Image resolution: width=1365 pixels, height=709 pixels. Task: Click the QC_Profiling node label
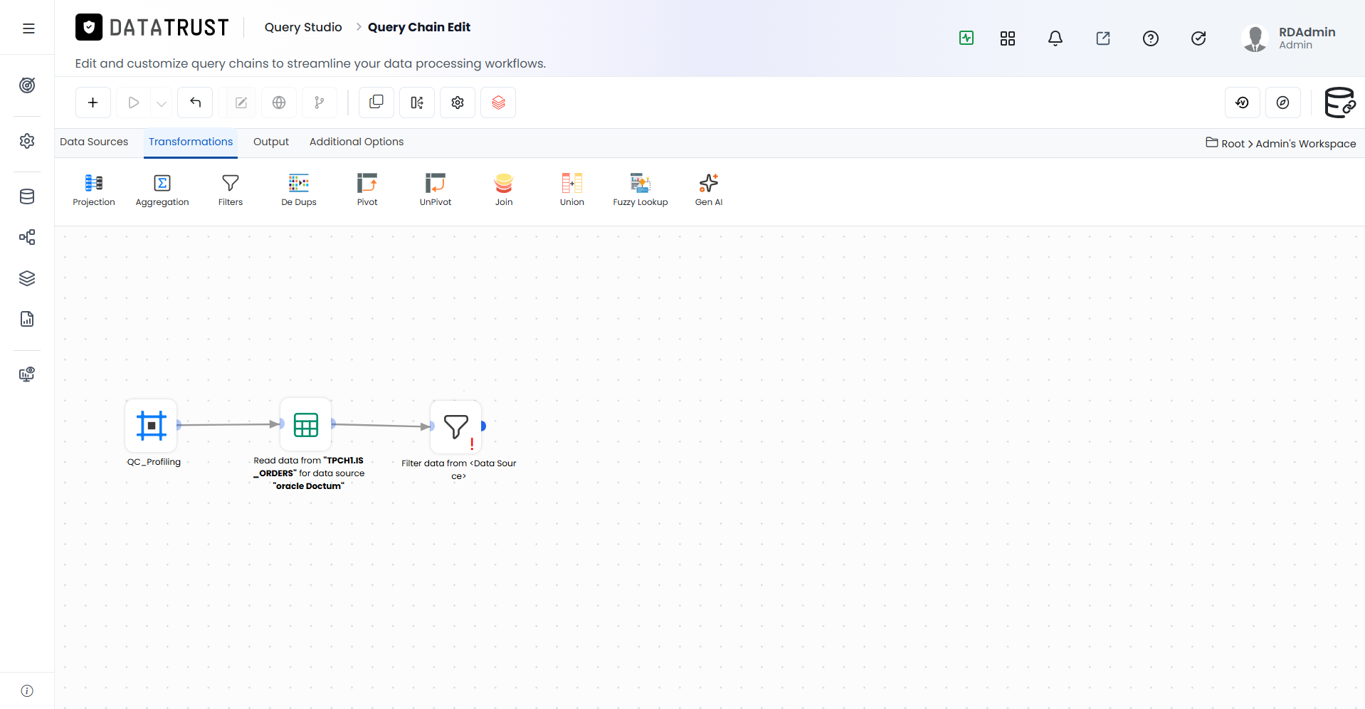pyautogui.click(x=154, y=462)
